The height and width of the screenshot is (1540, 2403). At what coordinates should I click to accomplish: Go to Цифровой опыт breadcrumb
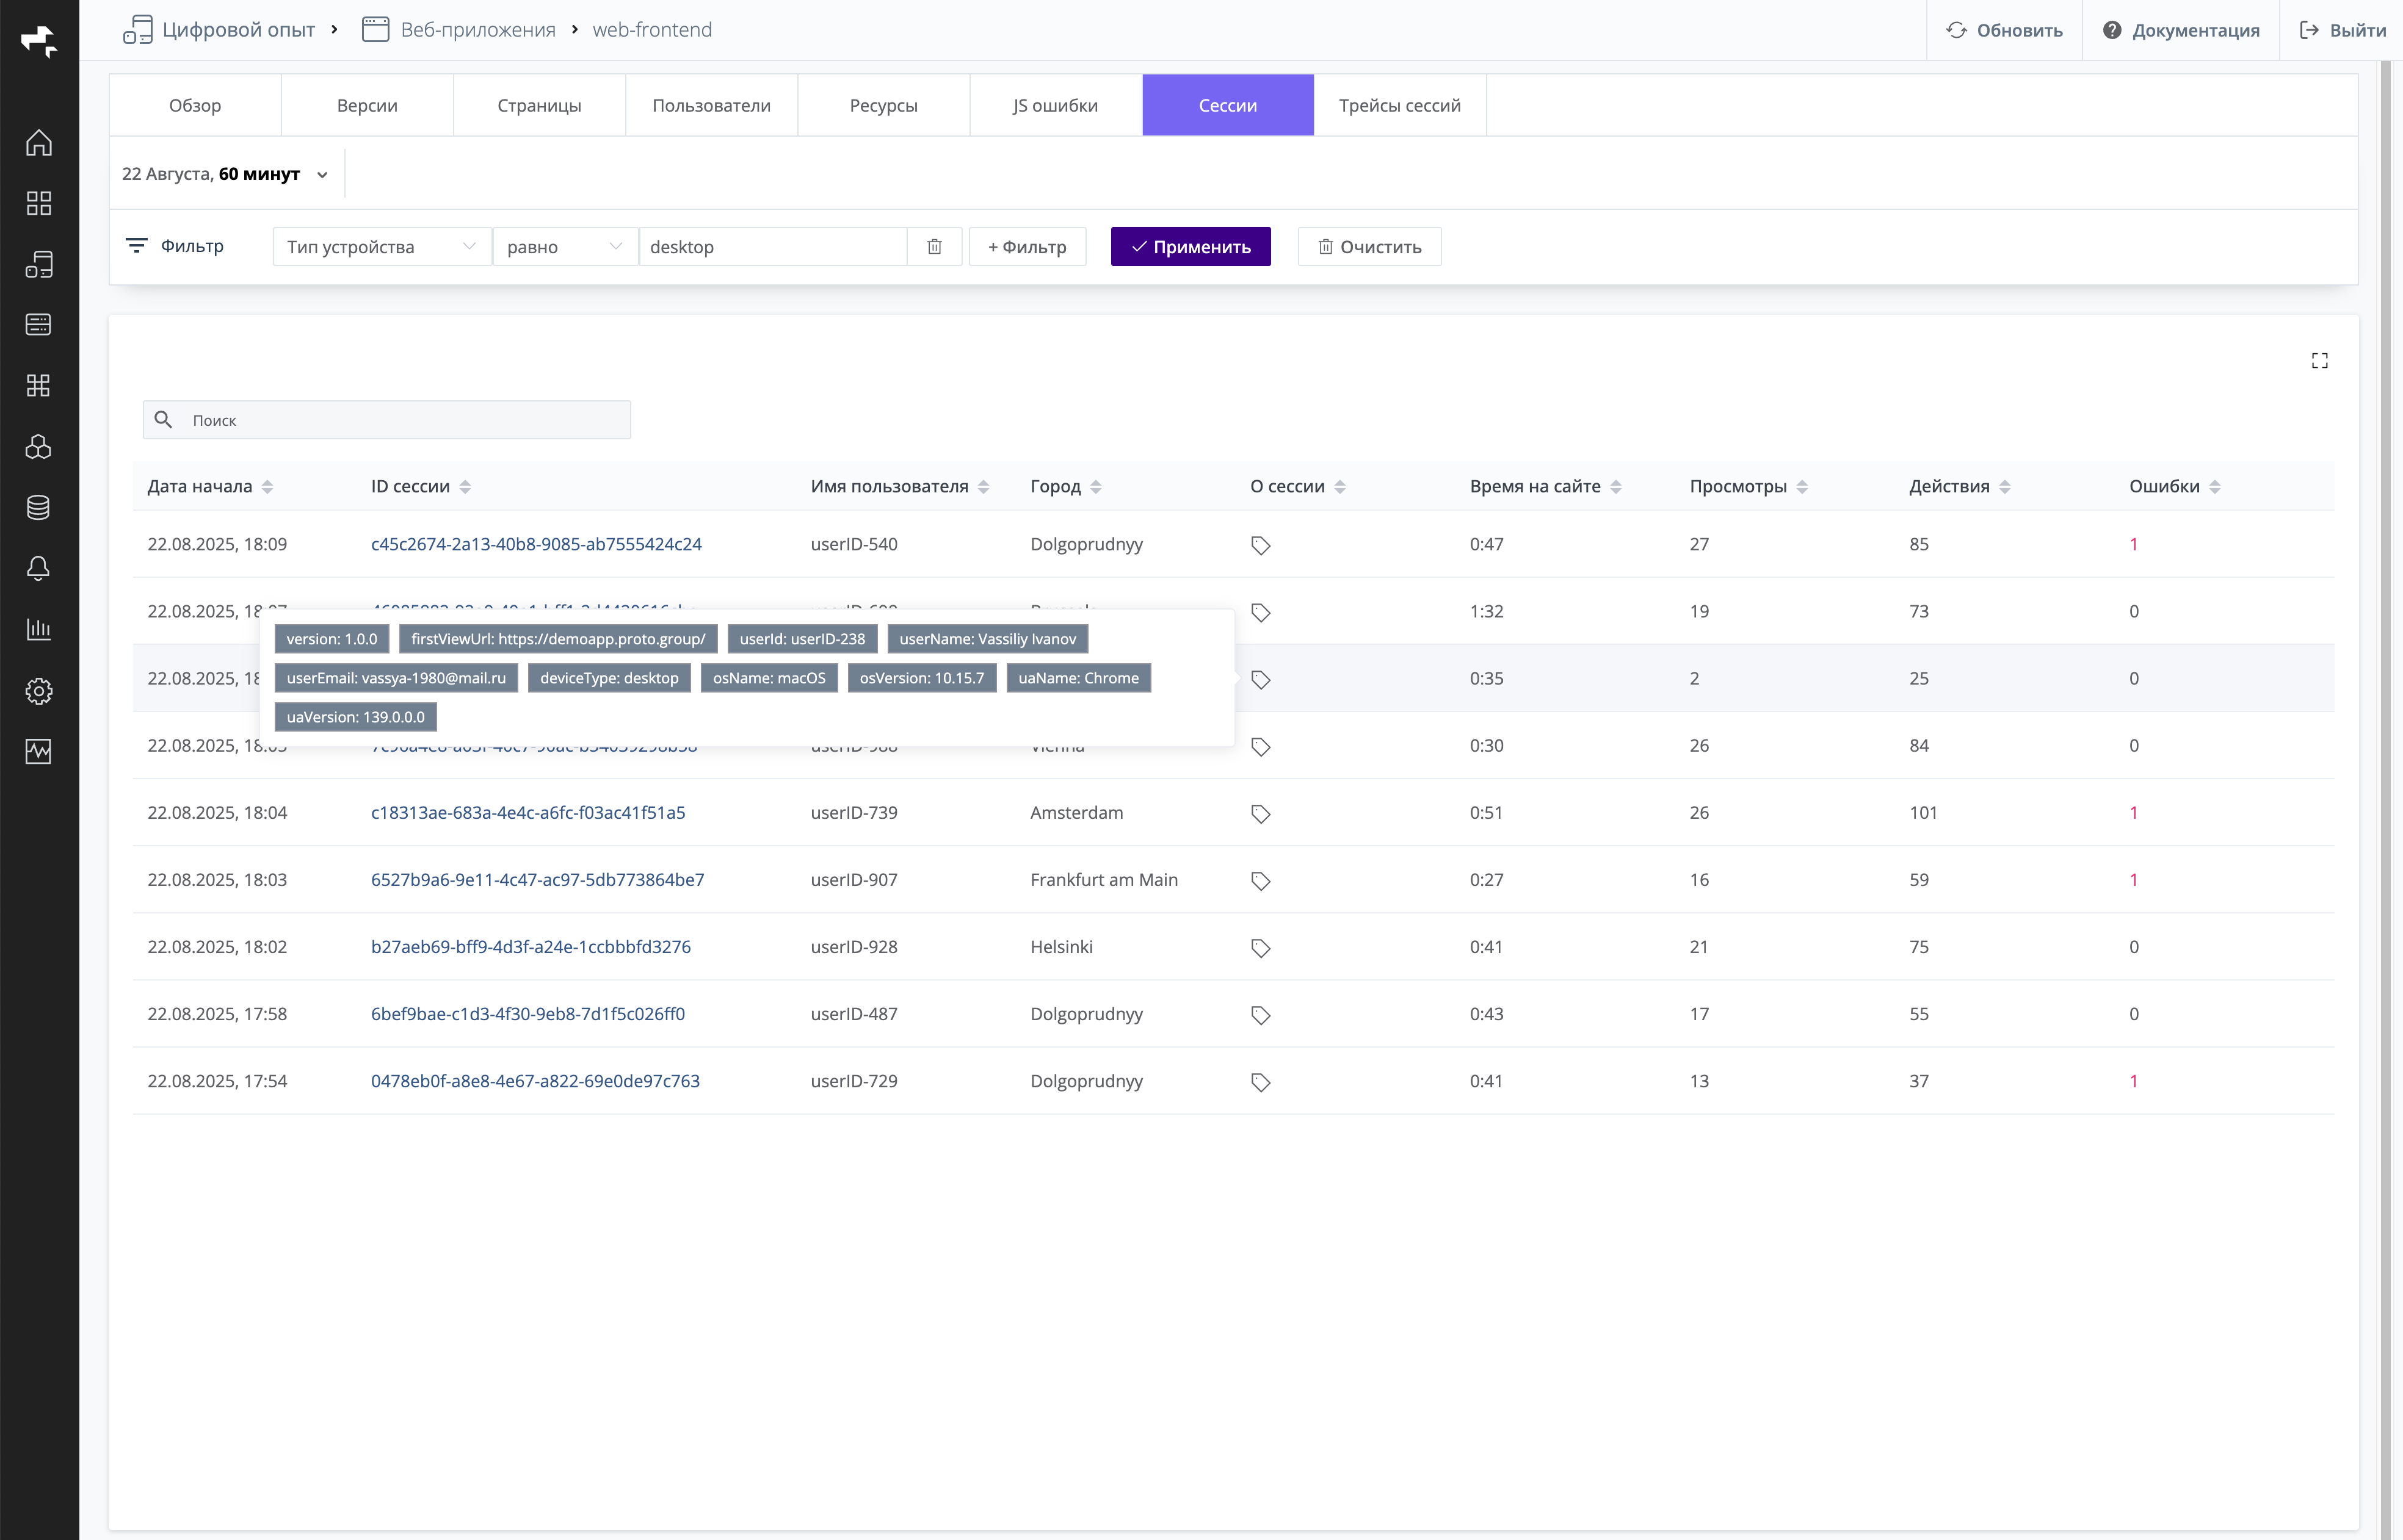pos(220,30)
